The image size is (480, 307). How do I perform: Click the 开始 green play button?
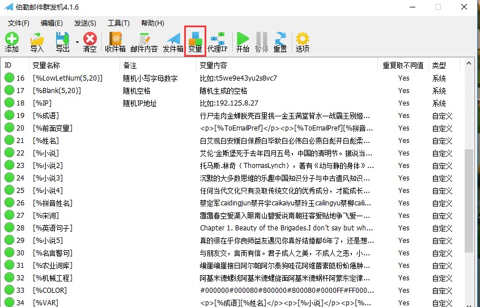(243, 42)
